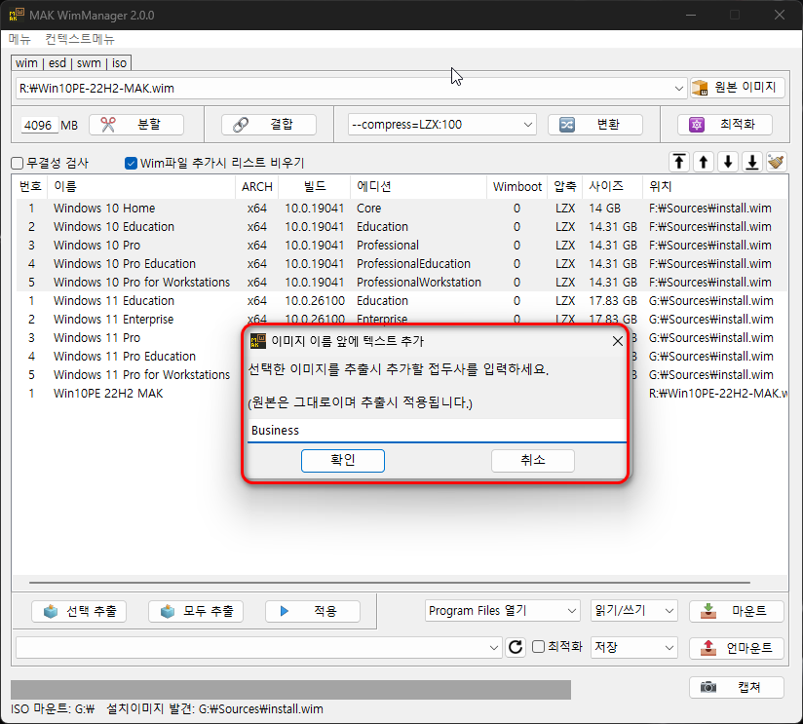
Task: Move selected item to bottom arrow
Action: [x=752, y=163]
